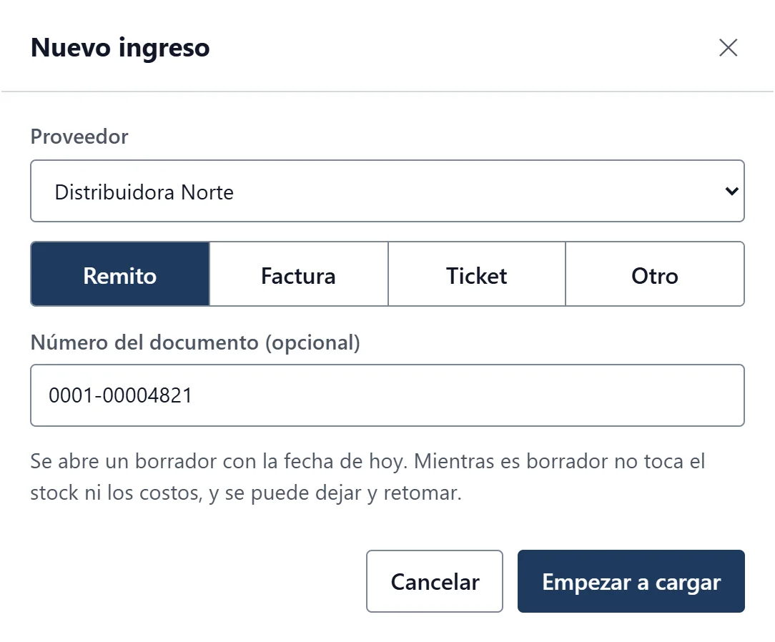Close the Nuevo ingreso dialog
This screenshot has width=775, height=642.
728,48
